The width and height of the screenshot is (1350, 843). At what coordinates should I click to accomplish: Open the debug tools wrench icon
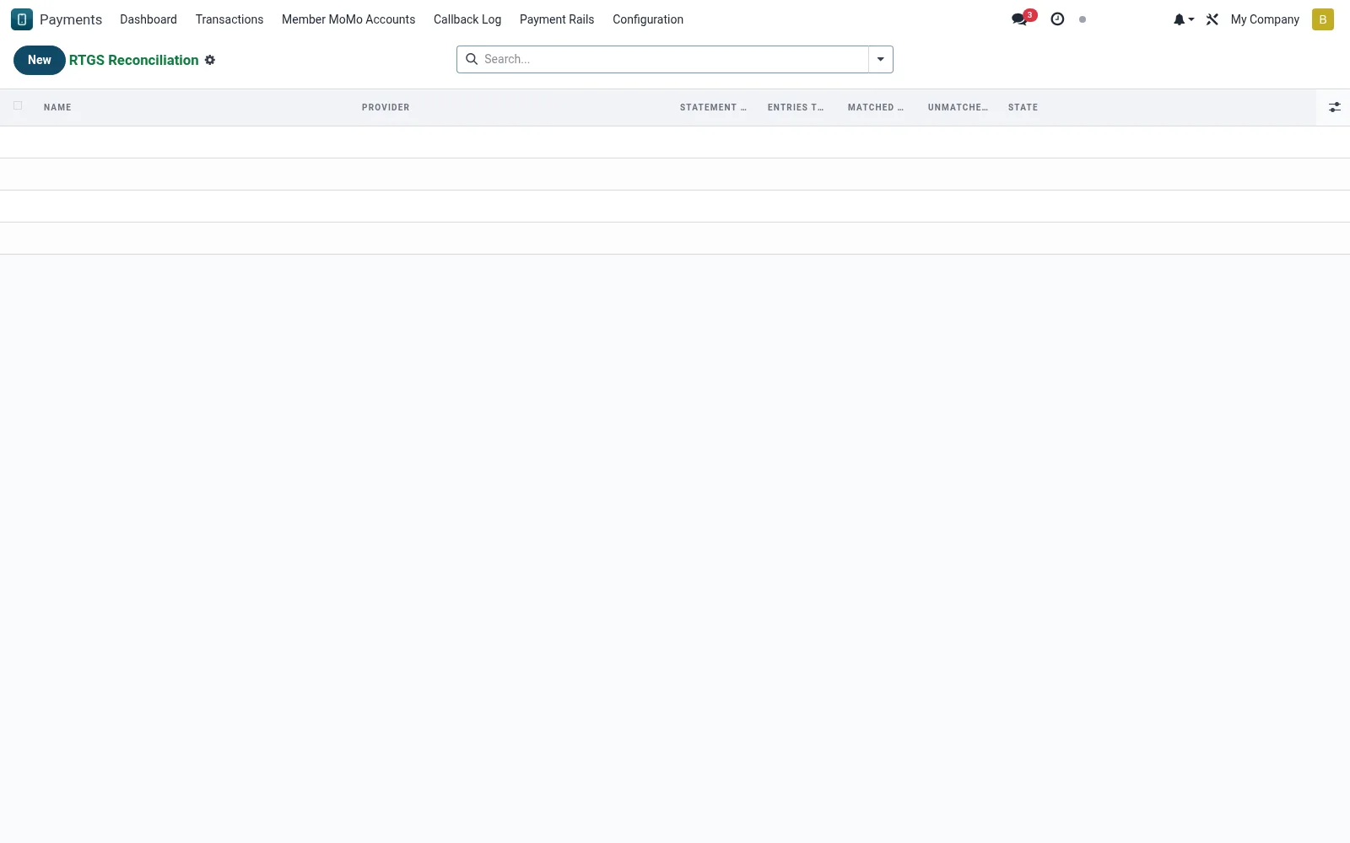coord(1212,19)
